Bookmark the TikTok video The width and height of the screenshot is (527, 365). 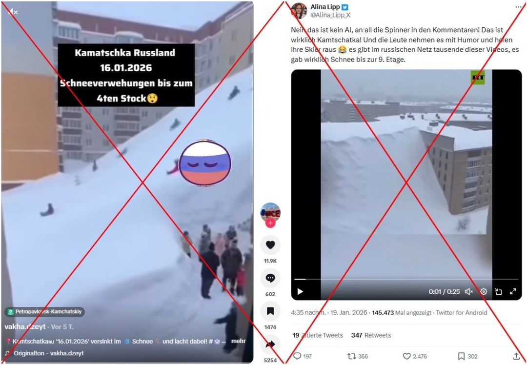270,311
